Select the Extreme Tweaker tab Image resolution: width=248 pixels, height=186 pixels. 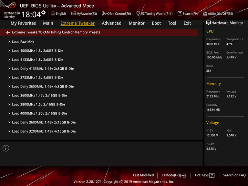pos(77,23)
